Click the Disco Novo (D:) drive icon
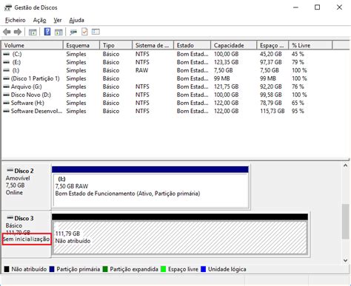Image resolution: width=351 pixels, height=286 pixels. pyautogui.click(x=6, y=95)
